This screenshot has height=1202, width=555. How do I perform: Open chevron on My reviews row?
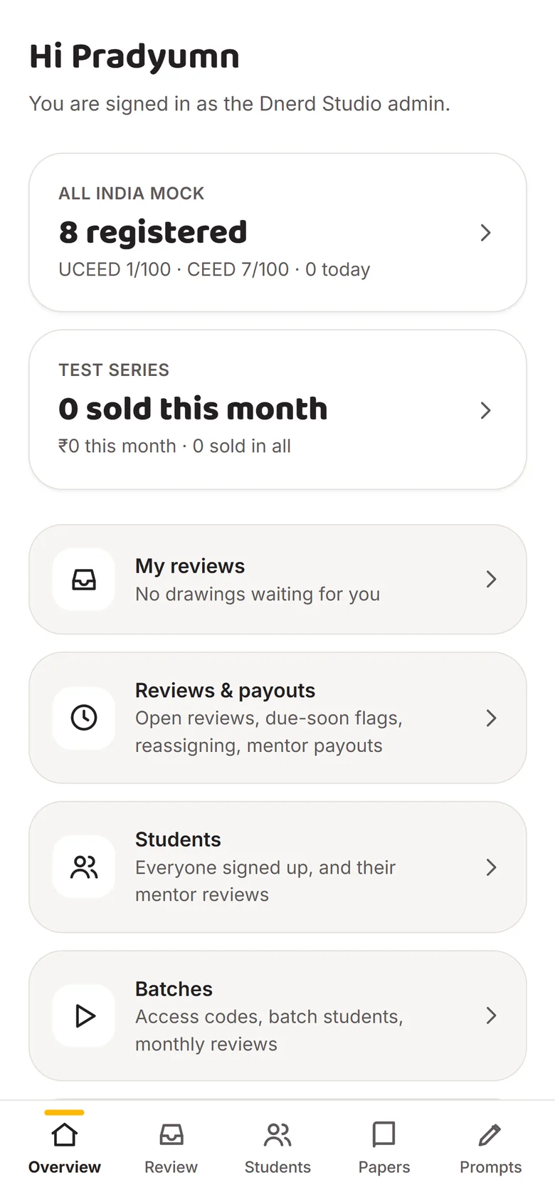(x=491, y=579)
